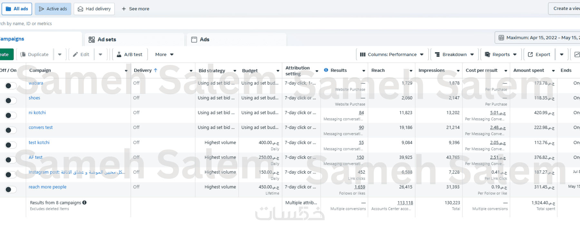Viewport: 580px width, 225px height.
Task: Open Impressions column options arrow
Action: click(458, 71)
